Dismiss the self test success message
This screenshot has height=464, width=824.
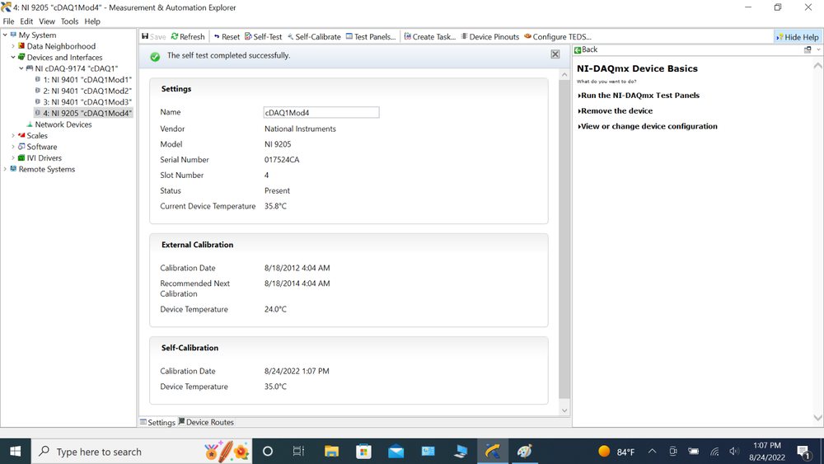click(x=555, y=54)
